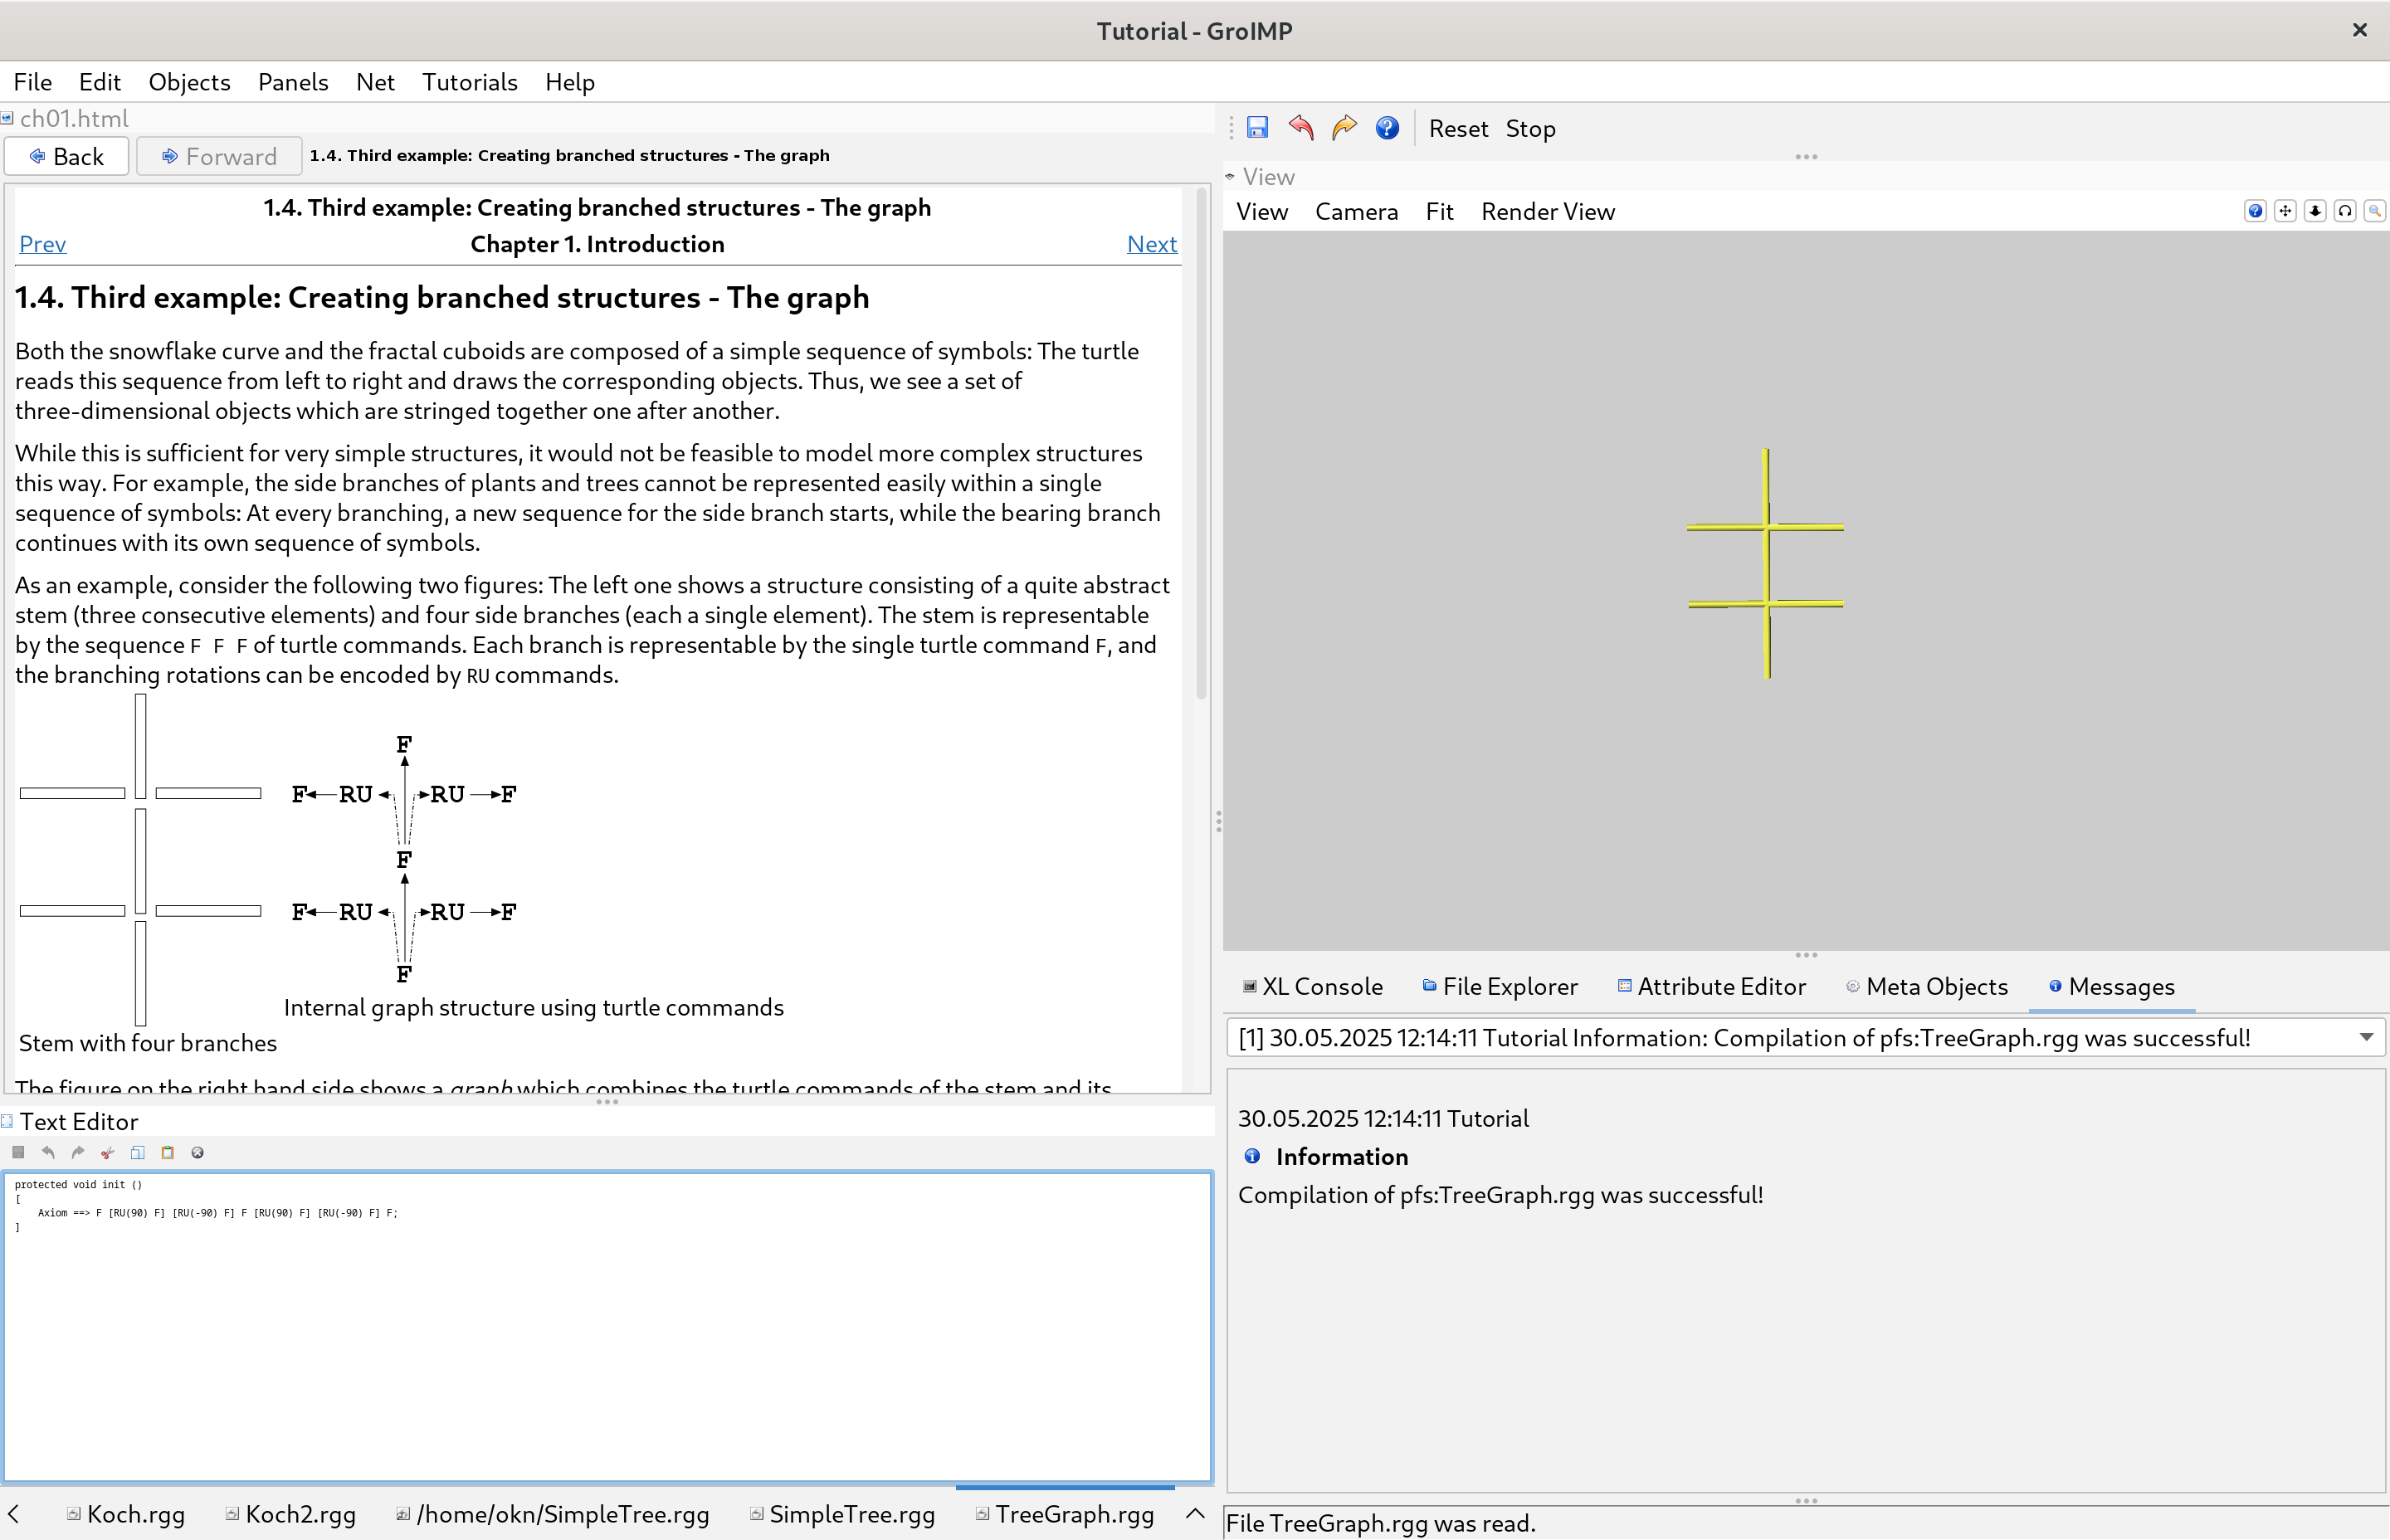The width and height of the screenshot is (2390, 1540).
Task: Click the copy icon in Text Editor
Action: coord(138,1153)
